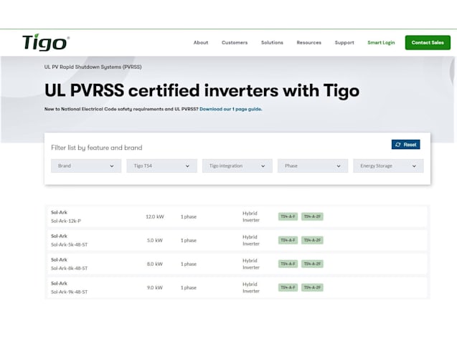This screenshot has height=341, width=457.
Task: Click the 5.0 kW power value
Action: [x=155, y=240]
